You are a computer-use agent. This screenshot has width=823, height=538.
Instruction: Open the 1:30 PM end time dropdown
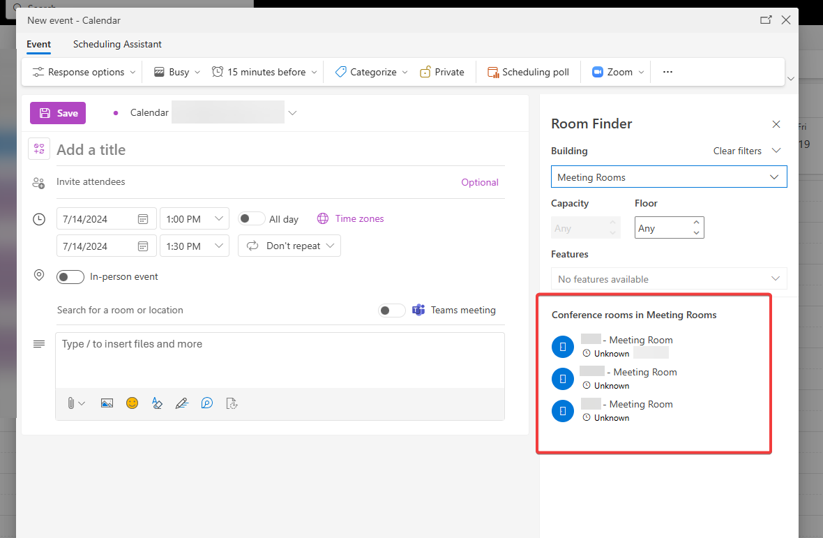click(194, 246)
